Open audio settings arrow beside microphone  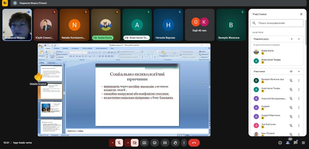pyautogui.click(x=112, y=143)
